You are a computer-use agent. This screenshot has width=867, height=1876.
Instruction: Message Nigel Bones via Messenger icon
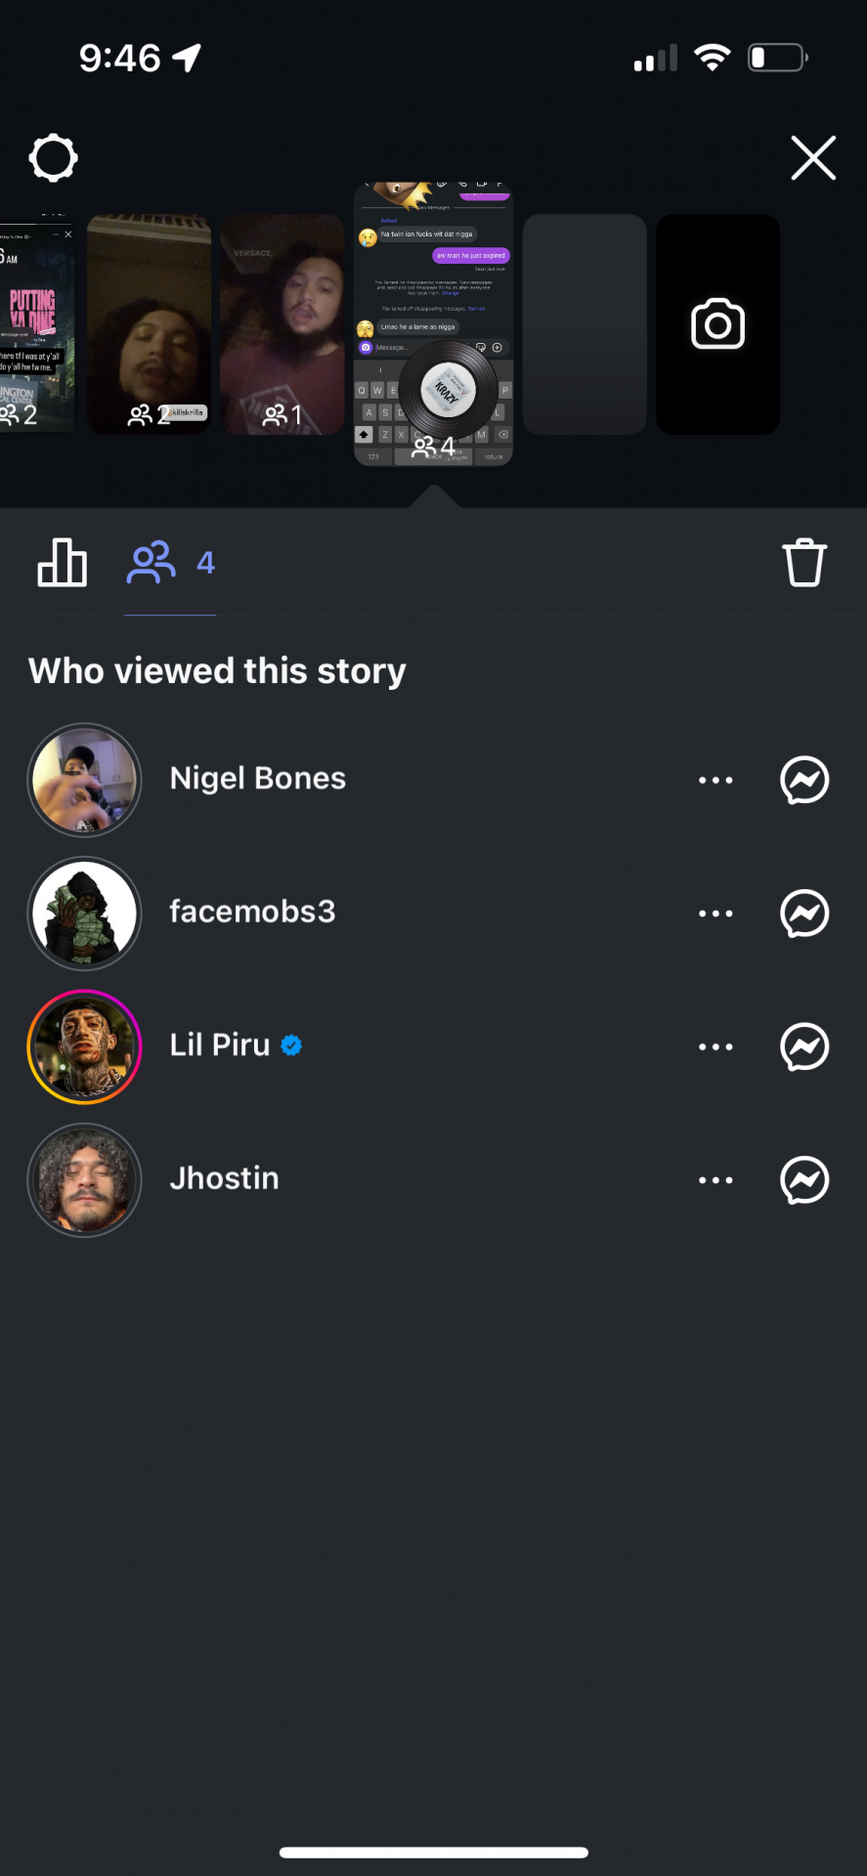[804, 780]
